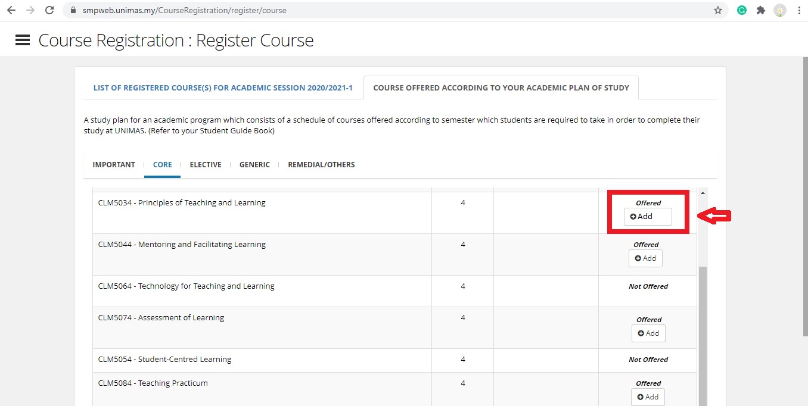
Task: Click the padlock site info icon
Action: click(74, 10)
